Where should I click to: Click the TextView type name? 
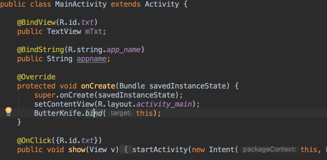pos(64,31)
